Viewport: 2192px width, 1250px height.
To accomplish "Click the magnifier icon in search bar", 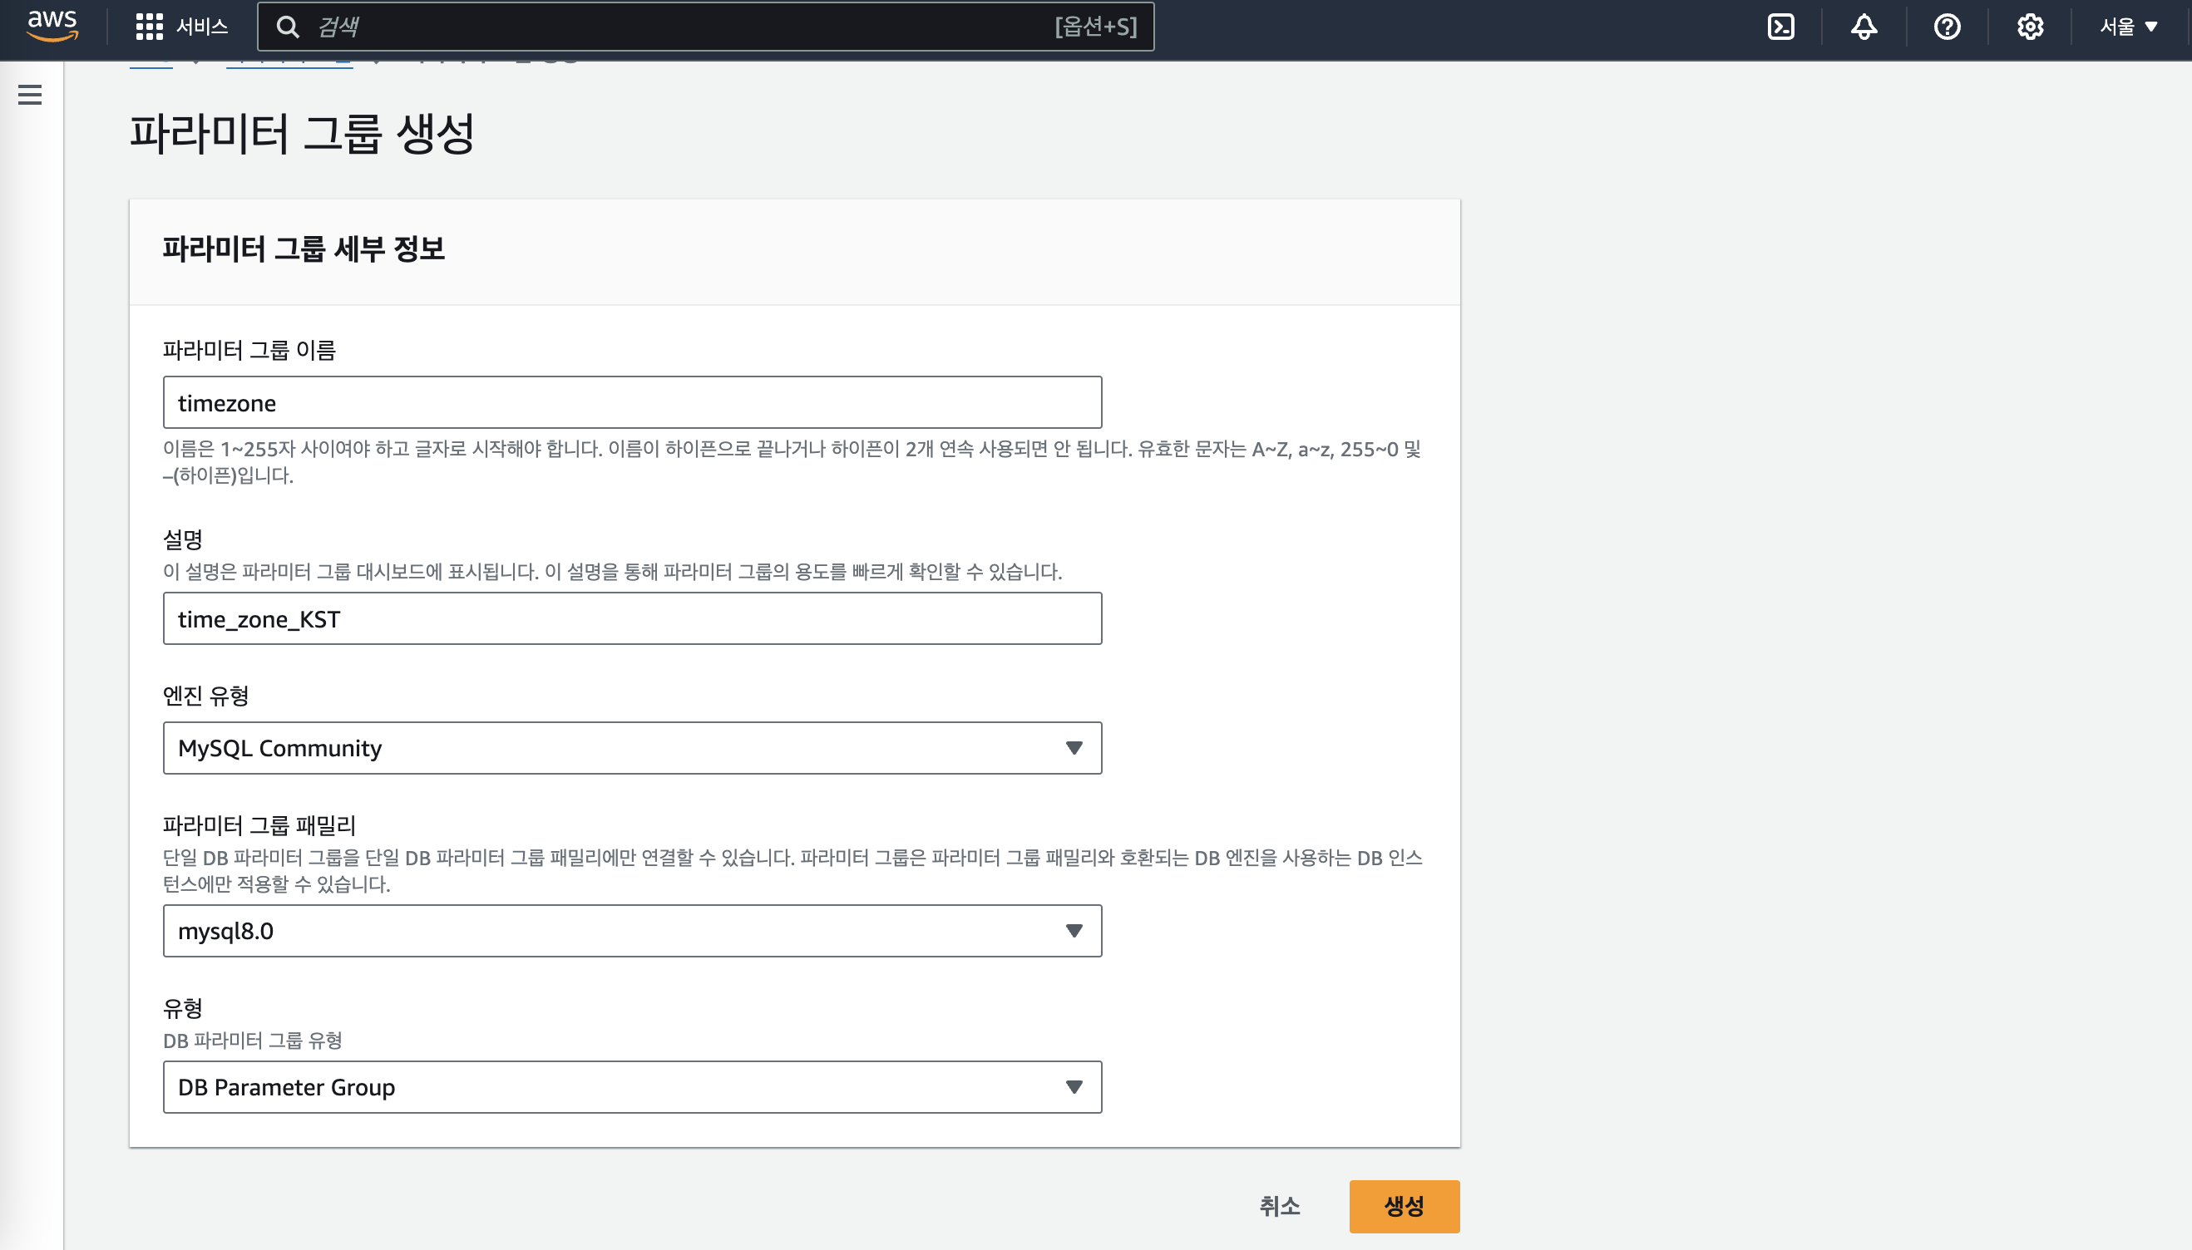I will pyautogui.click(x=288, y=27).
